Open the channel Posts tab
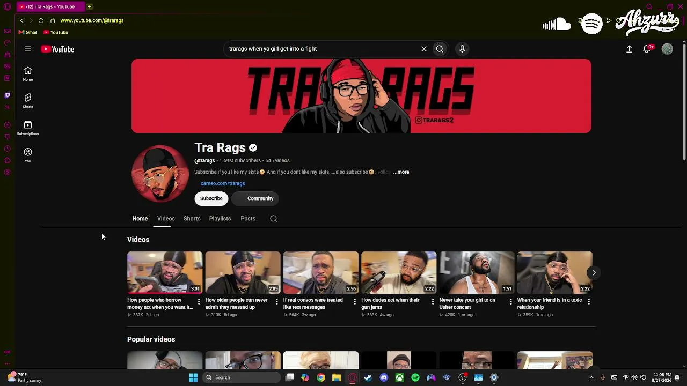 point(248,219)
